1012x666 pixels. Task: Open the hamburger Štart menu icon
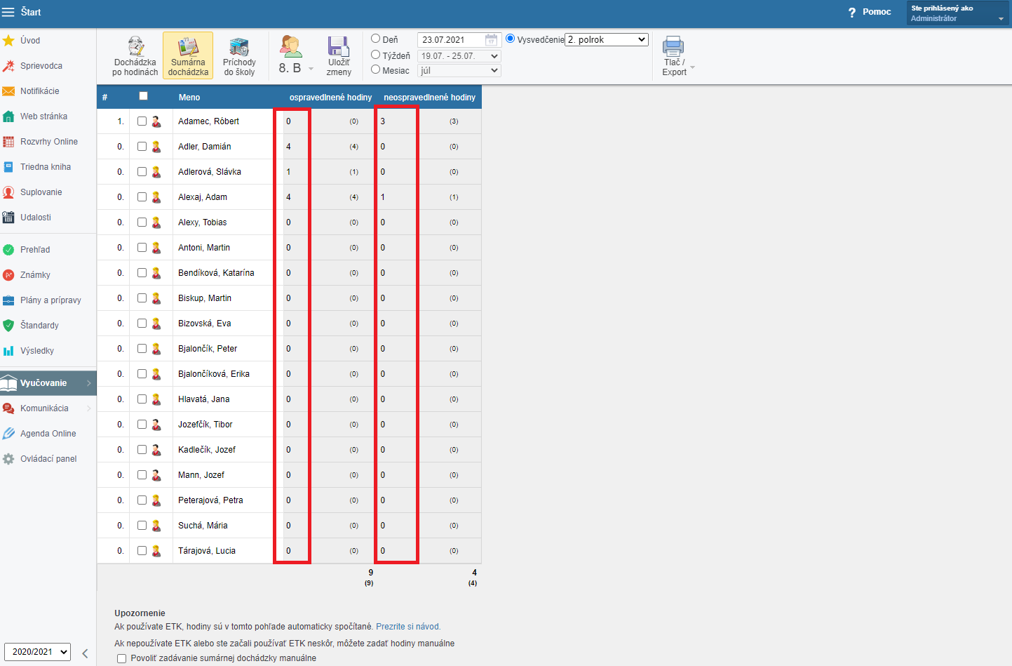8,12
